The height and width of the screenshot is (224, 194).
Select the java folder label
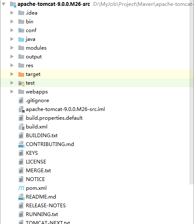(30, 39)
